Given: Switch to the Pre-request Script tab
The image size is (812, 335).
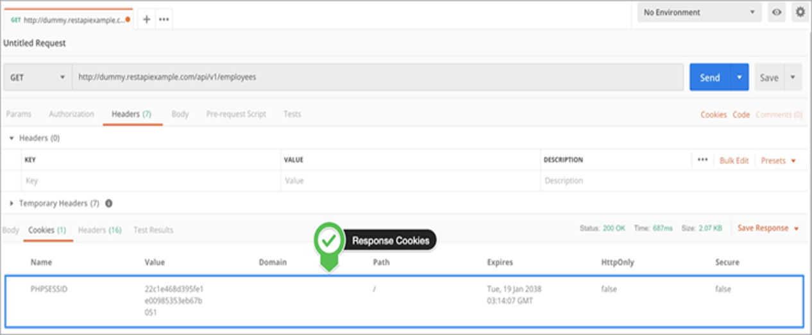Looking at the screenshot, I should point(235,114).
